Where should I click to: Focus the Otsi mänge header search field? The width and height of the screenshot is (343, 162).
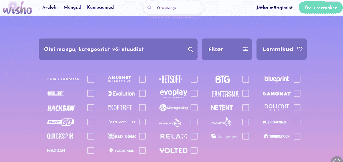(x=173, y=8)
